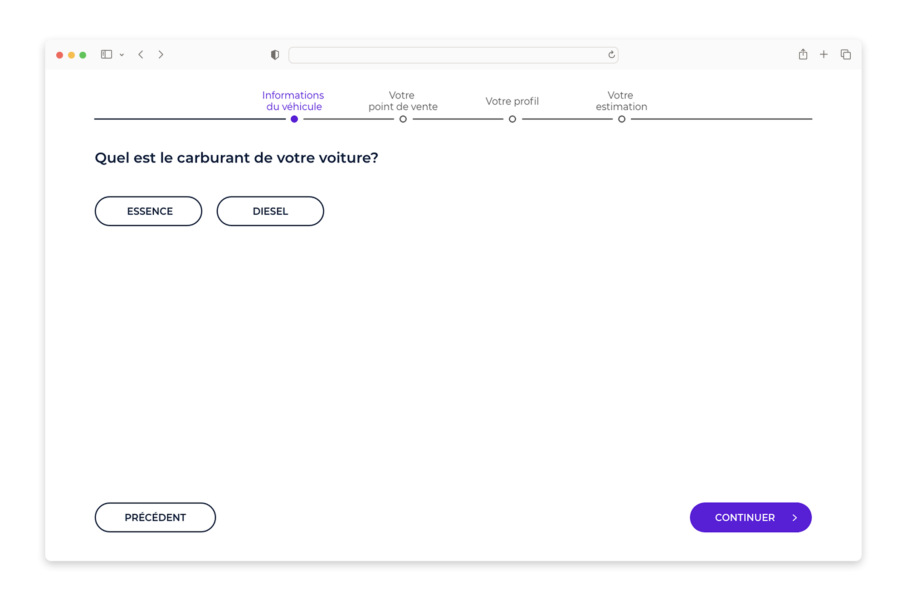This screenshot has height=605, width=907.
Task: Choose the DIESEL fuel option
Action: click(270, 211)
